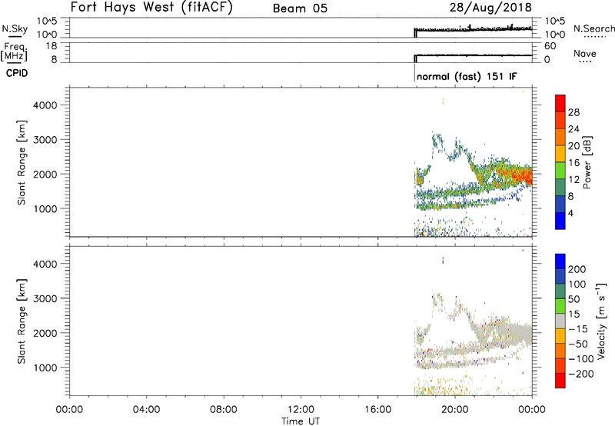Click the 'N.Search' legend label
The width and height of the screenshot is (615, 426).
point(593,28)
